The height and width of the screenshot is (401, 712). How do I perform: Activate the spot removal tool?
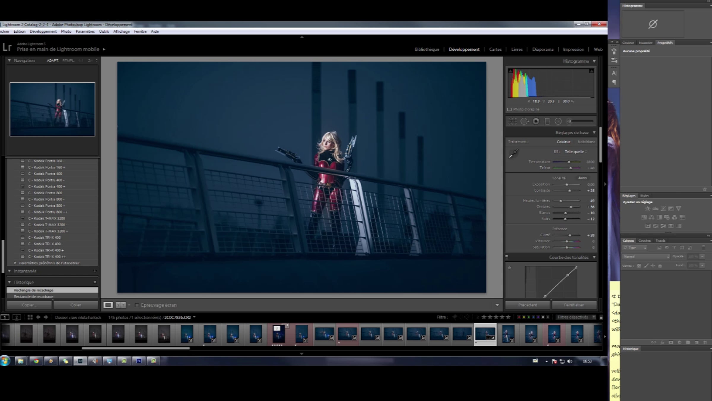click(x=524, y=121)
